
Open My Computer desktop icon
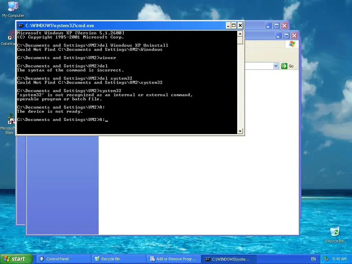coord(13,9)
